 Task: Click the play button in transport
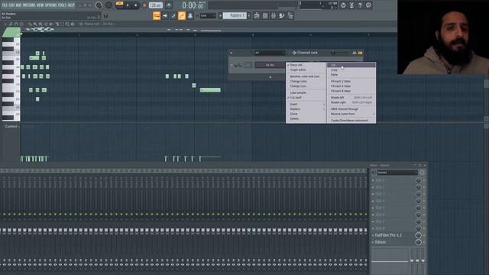tap(128, 5)
